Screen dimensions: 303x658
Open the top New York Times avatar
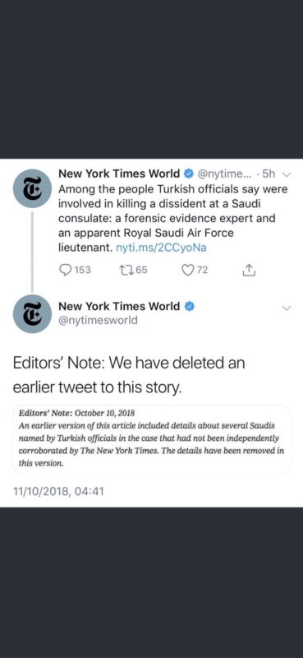[x=32, y=188]
